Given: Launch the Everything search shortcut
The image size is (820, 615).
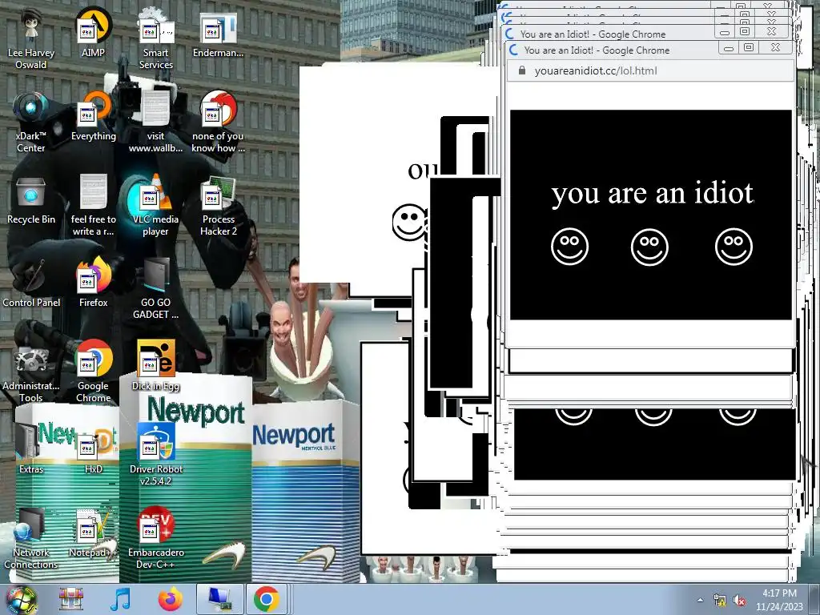Looking at the screenshot, I should [93, 117].
